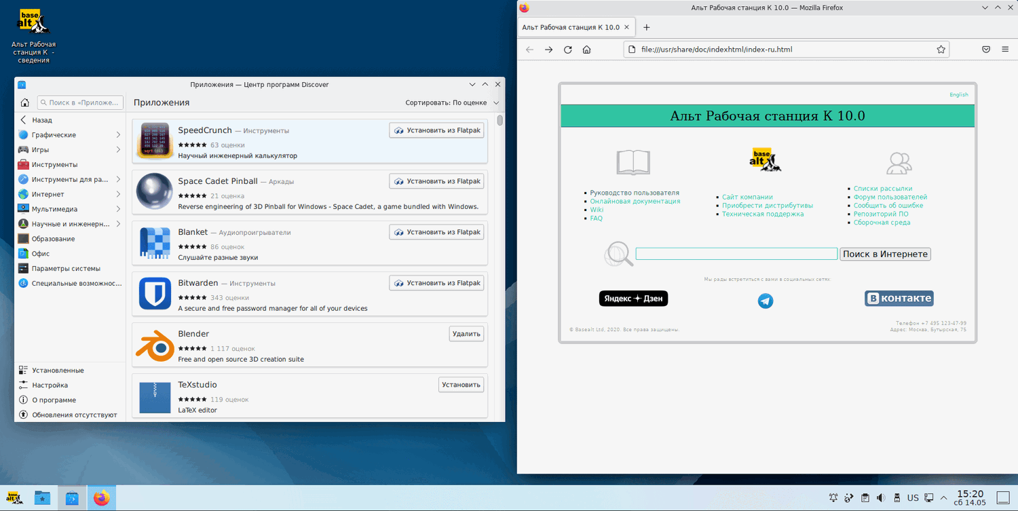The width and height of the screenshot is (1018, 511).
Task: Open the Яндекс Дзен social button
Action: pos(633,299)
